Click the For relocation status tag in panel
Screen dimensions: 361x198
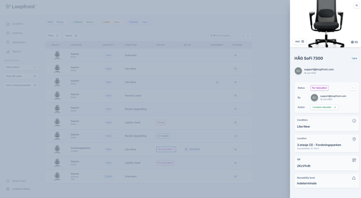coord(320,88)
